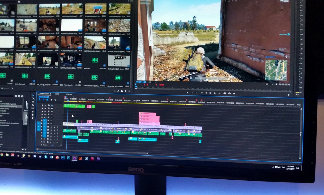
Task: Open Premiere Pro from the taskbar
Action: click(x=75, y=158)
